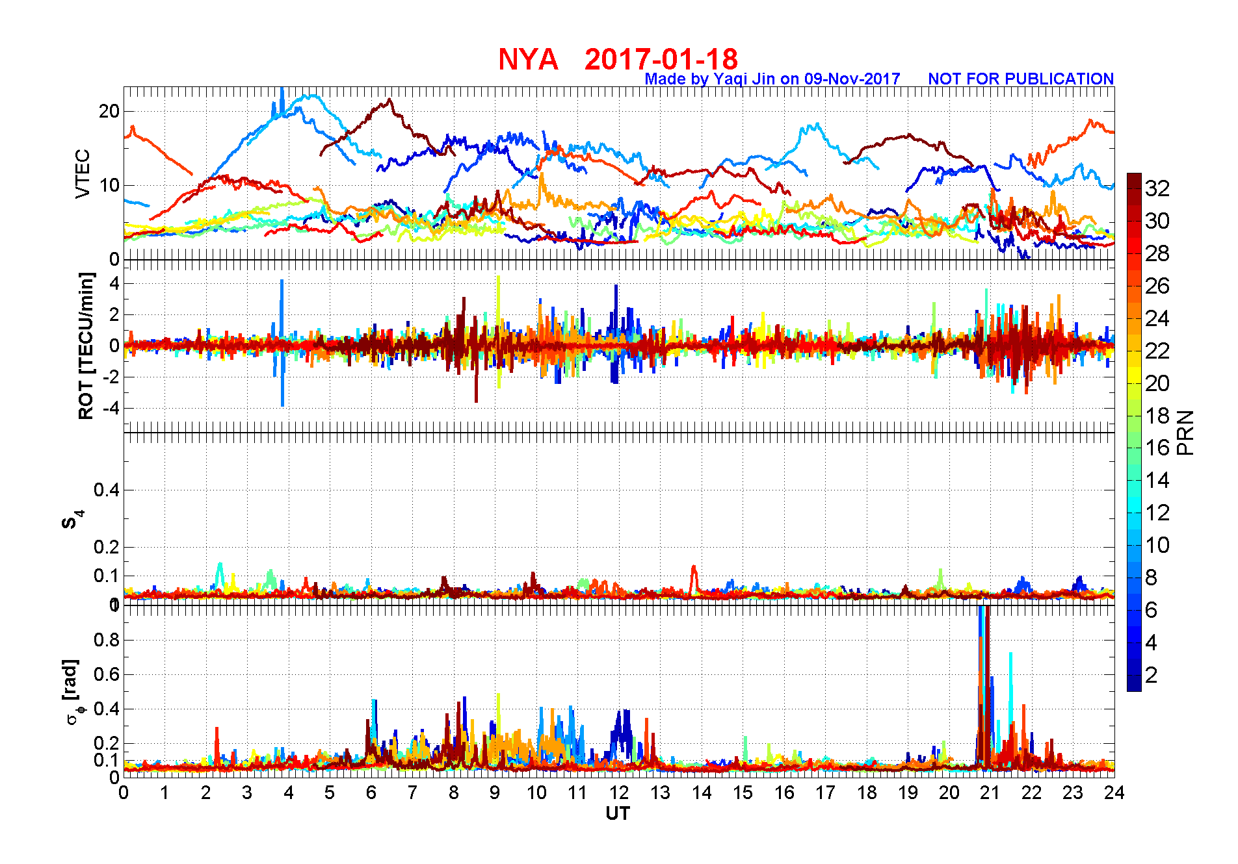Click x-axis tick label 6
The width and height of the screenshot is (1238, 864).
(x=371, y=793)
